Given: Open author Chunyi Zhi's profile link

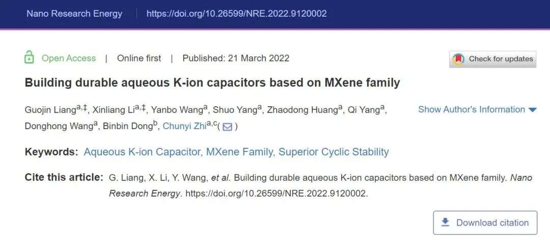Looking at the screenshot, I should click(184, 127).
